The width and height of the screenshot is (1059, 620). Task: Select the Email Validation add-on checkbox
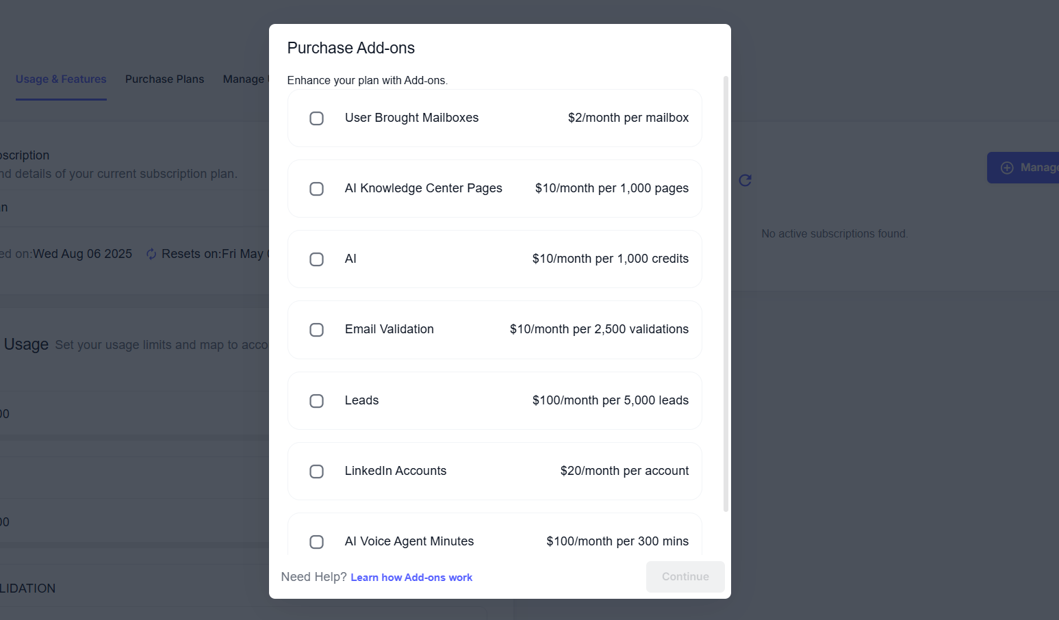316,330
